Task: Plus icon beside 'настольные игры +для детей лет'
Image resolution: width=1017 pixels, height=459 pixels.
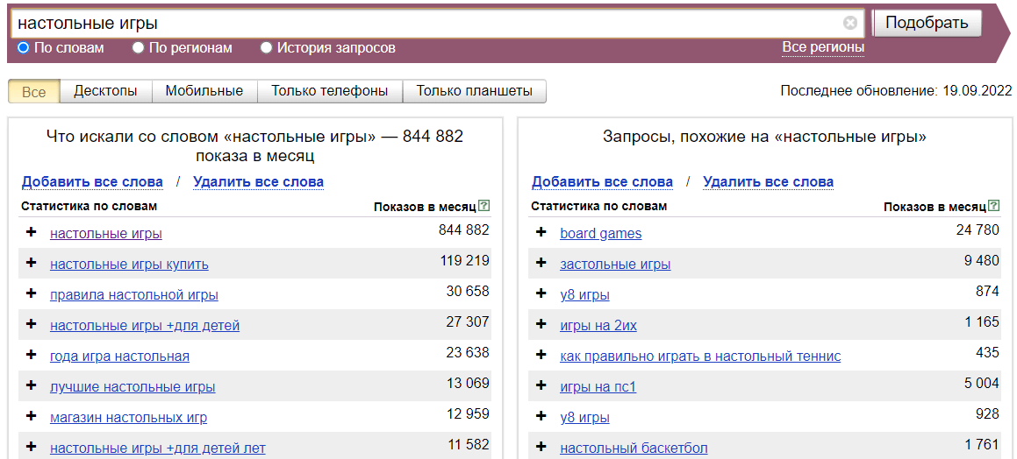Action: 31,447
